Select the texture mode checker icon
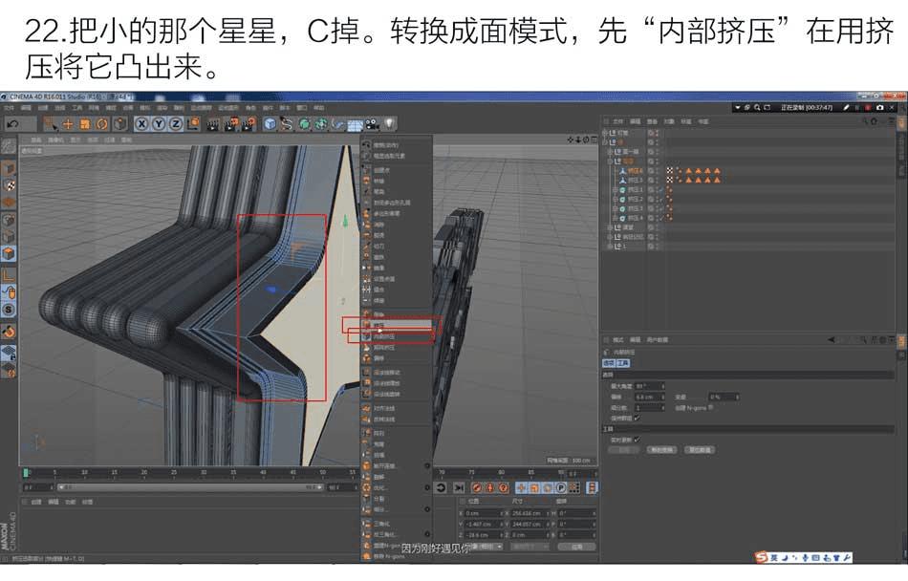The image size is (908, 581). click(x=8, y=185)
